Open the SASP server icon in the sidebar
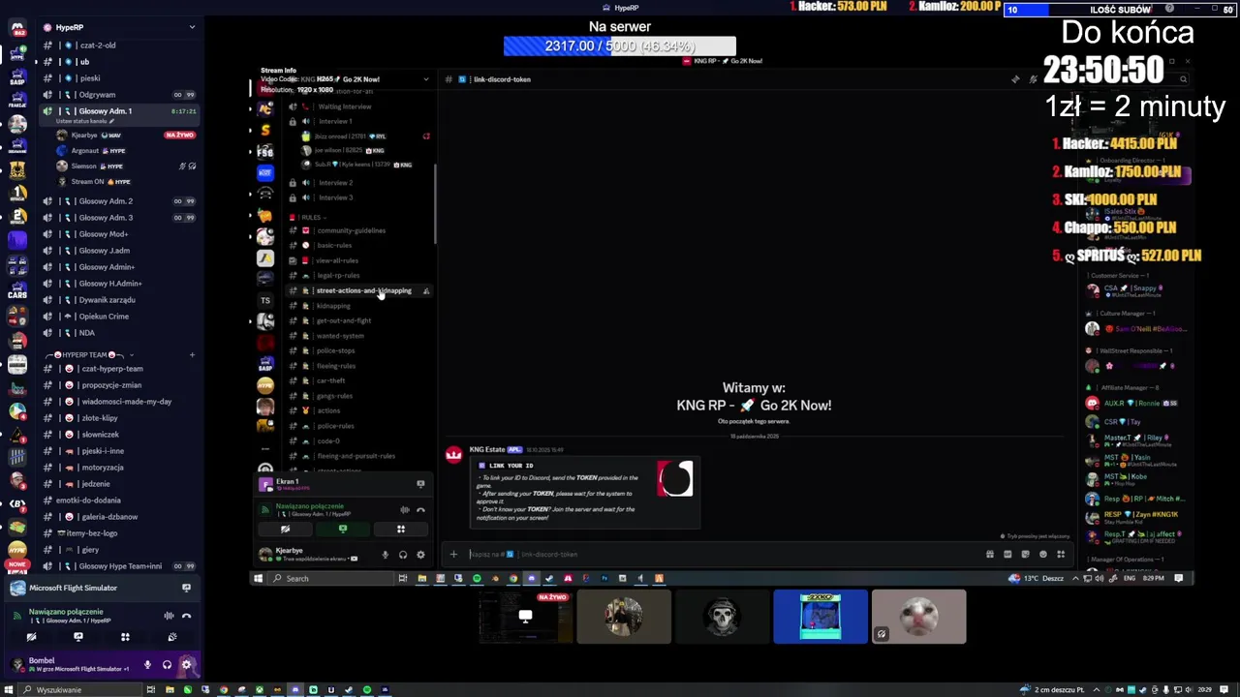The width and height of the screenshot is (1240, 697). click(17, 77)
